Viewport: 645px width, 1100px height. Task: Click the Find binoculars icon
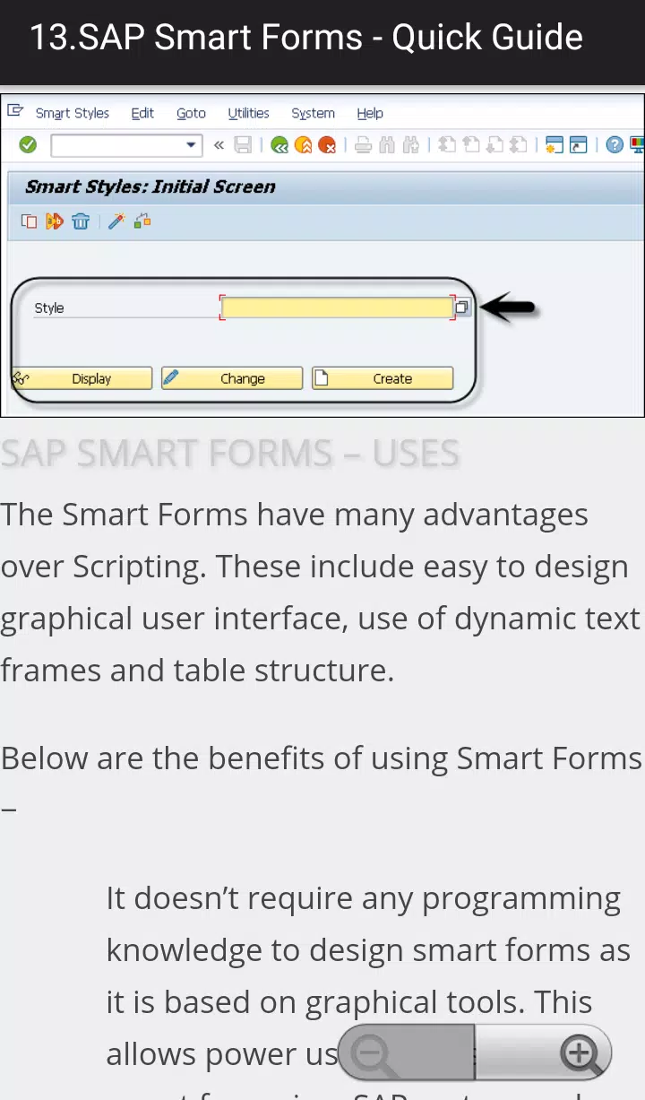[387, 144]
